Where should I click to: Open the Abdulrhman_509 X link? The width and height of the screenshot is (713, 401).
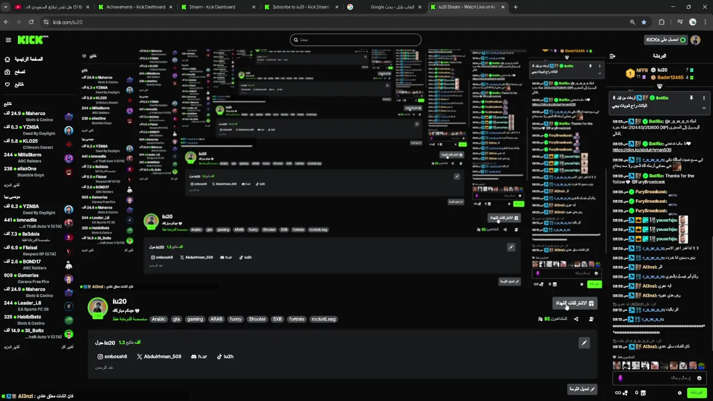tap(159, 356)
